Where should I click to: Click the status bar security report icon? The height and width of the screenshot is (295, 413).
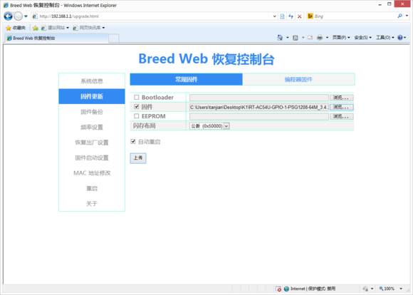coord(365,289)
